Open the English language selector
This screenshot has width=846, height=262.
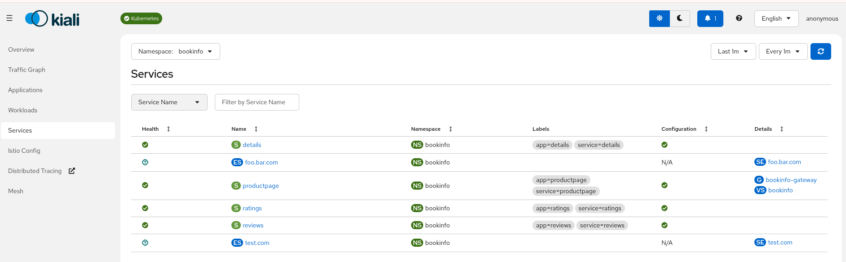pos(775,18)
